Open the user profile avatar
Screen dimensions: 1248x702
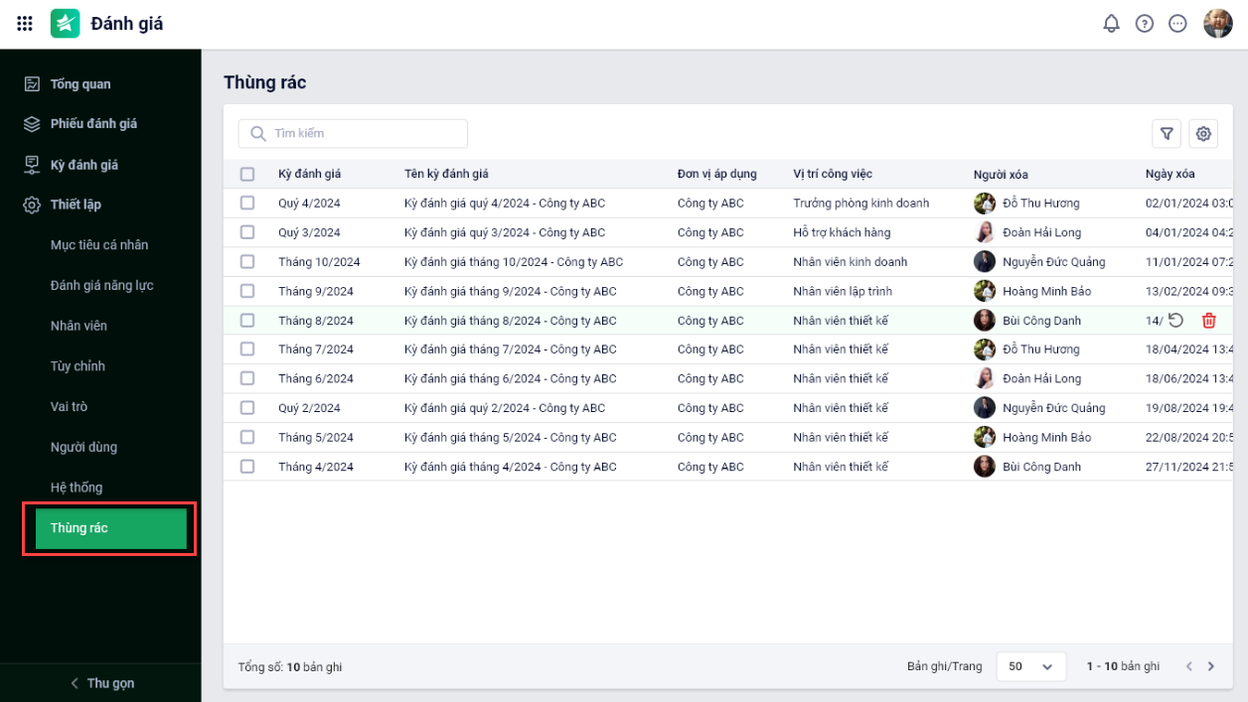pyautogui.click(x=1218, y=23)
